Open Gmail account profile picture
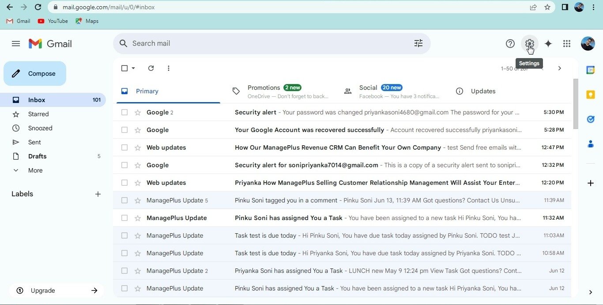 [x=588, y=44]
